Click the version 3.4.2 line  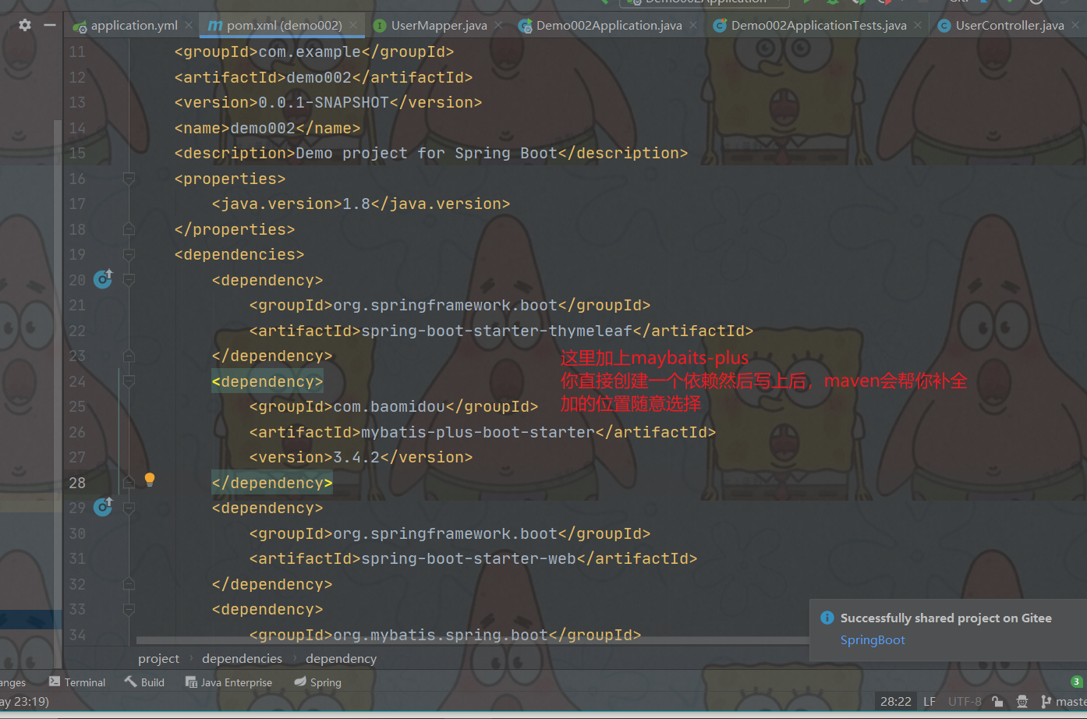click(361, 457)
